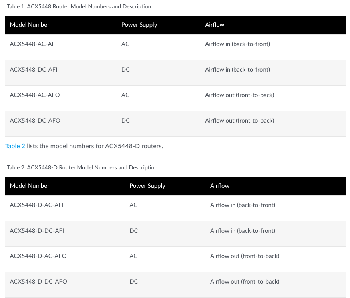The image size is (350, 298).
Task: Click the Table 2 Power Supply header
Action: point(147,186)
